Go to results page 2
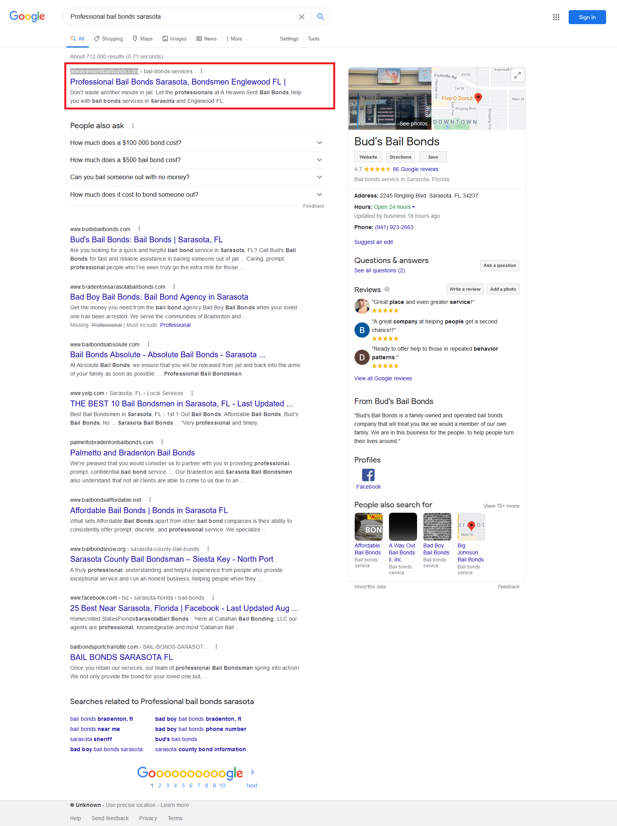Screen dimensions: 617x826 point(160,785)
